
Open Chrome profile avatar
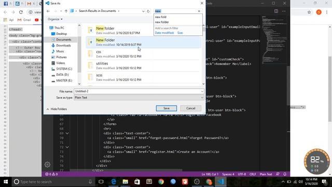pos(319,12)
